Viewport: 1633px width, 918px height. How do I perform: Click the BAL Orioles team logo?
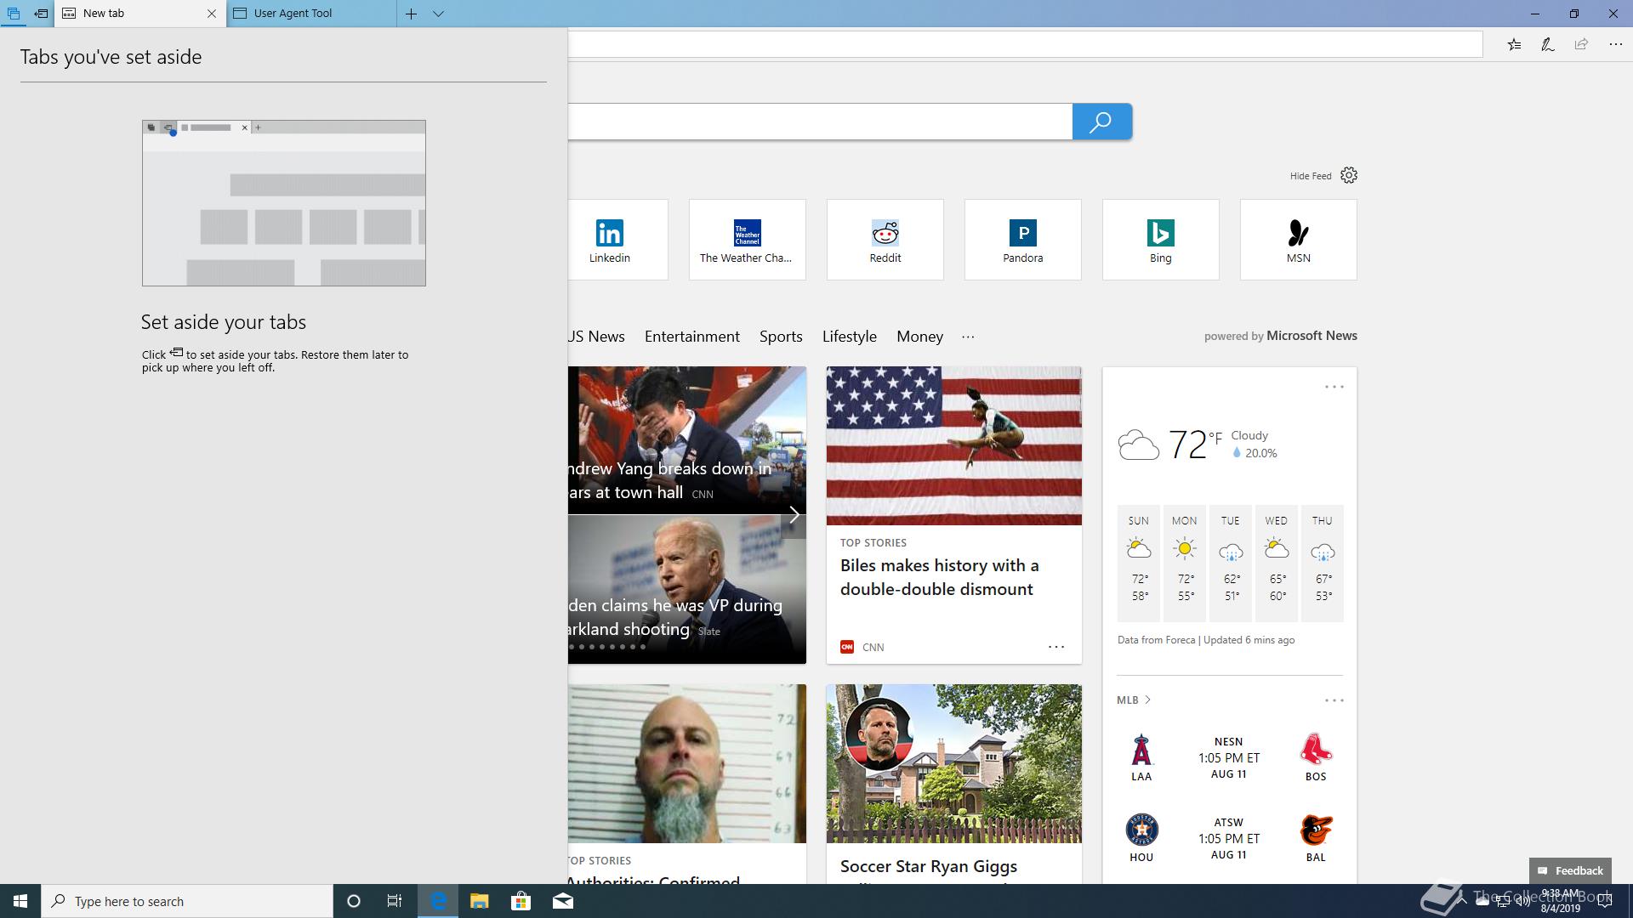[1316, 830]
